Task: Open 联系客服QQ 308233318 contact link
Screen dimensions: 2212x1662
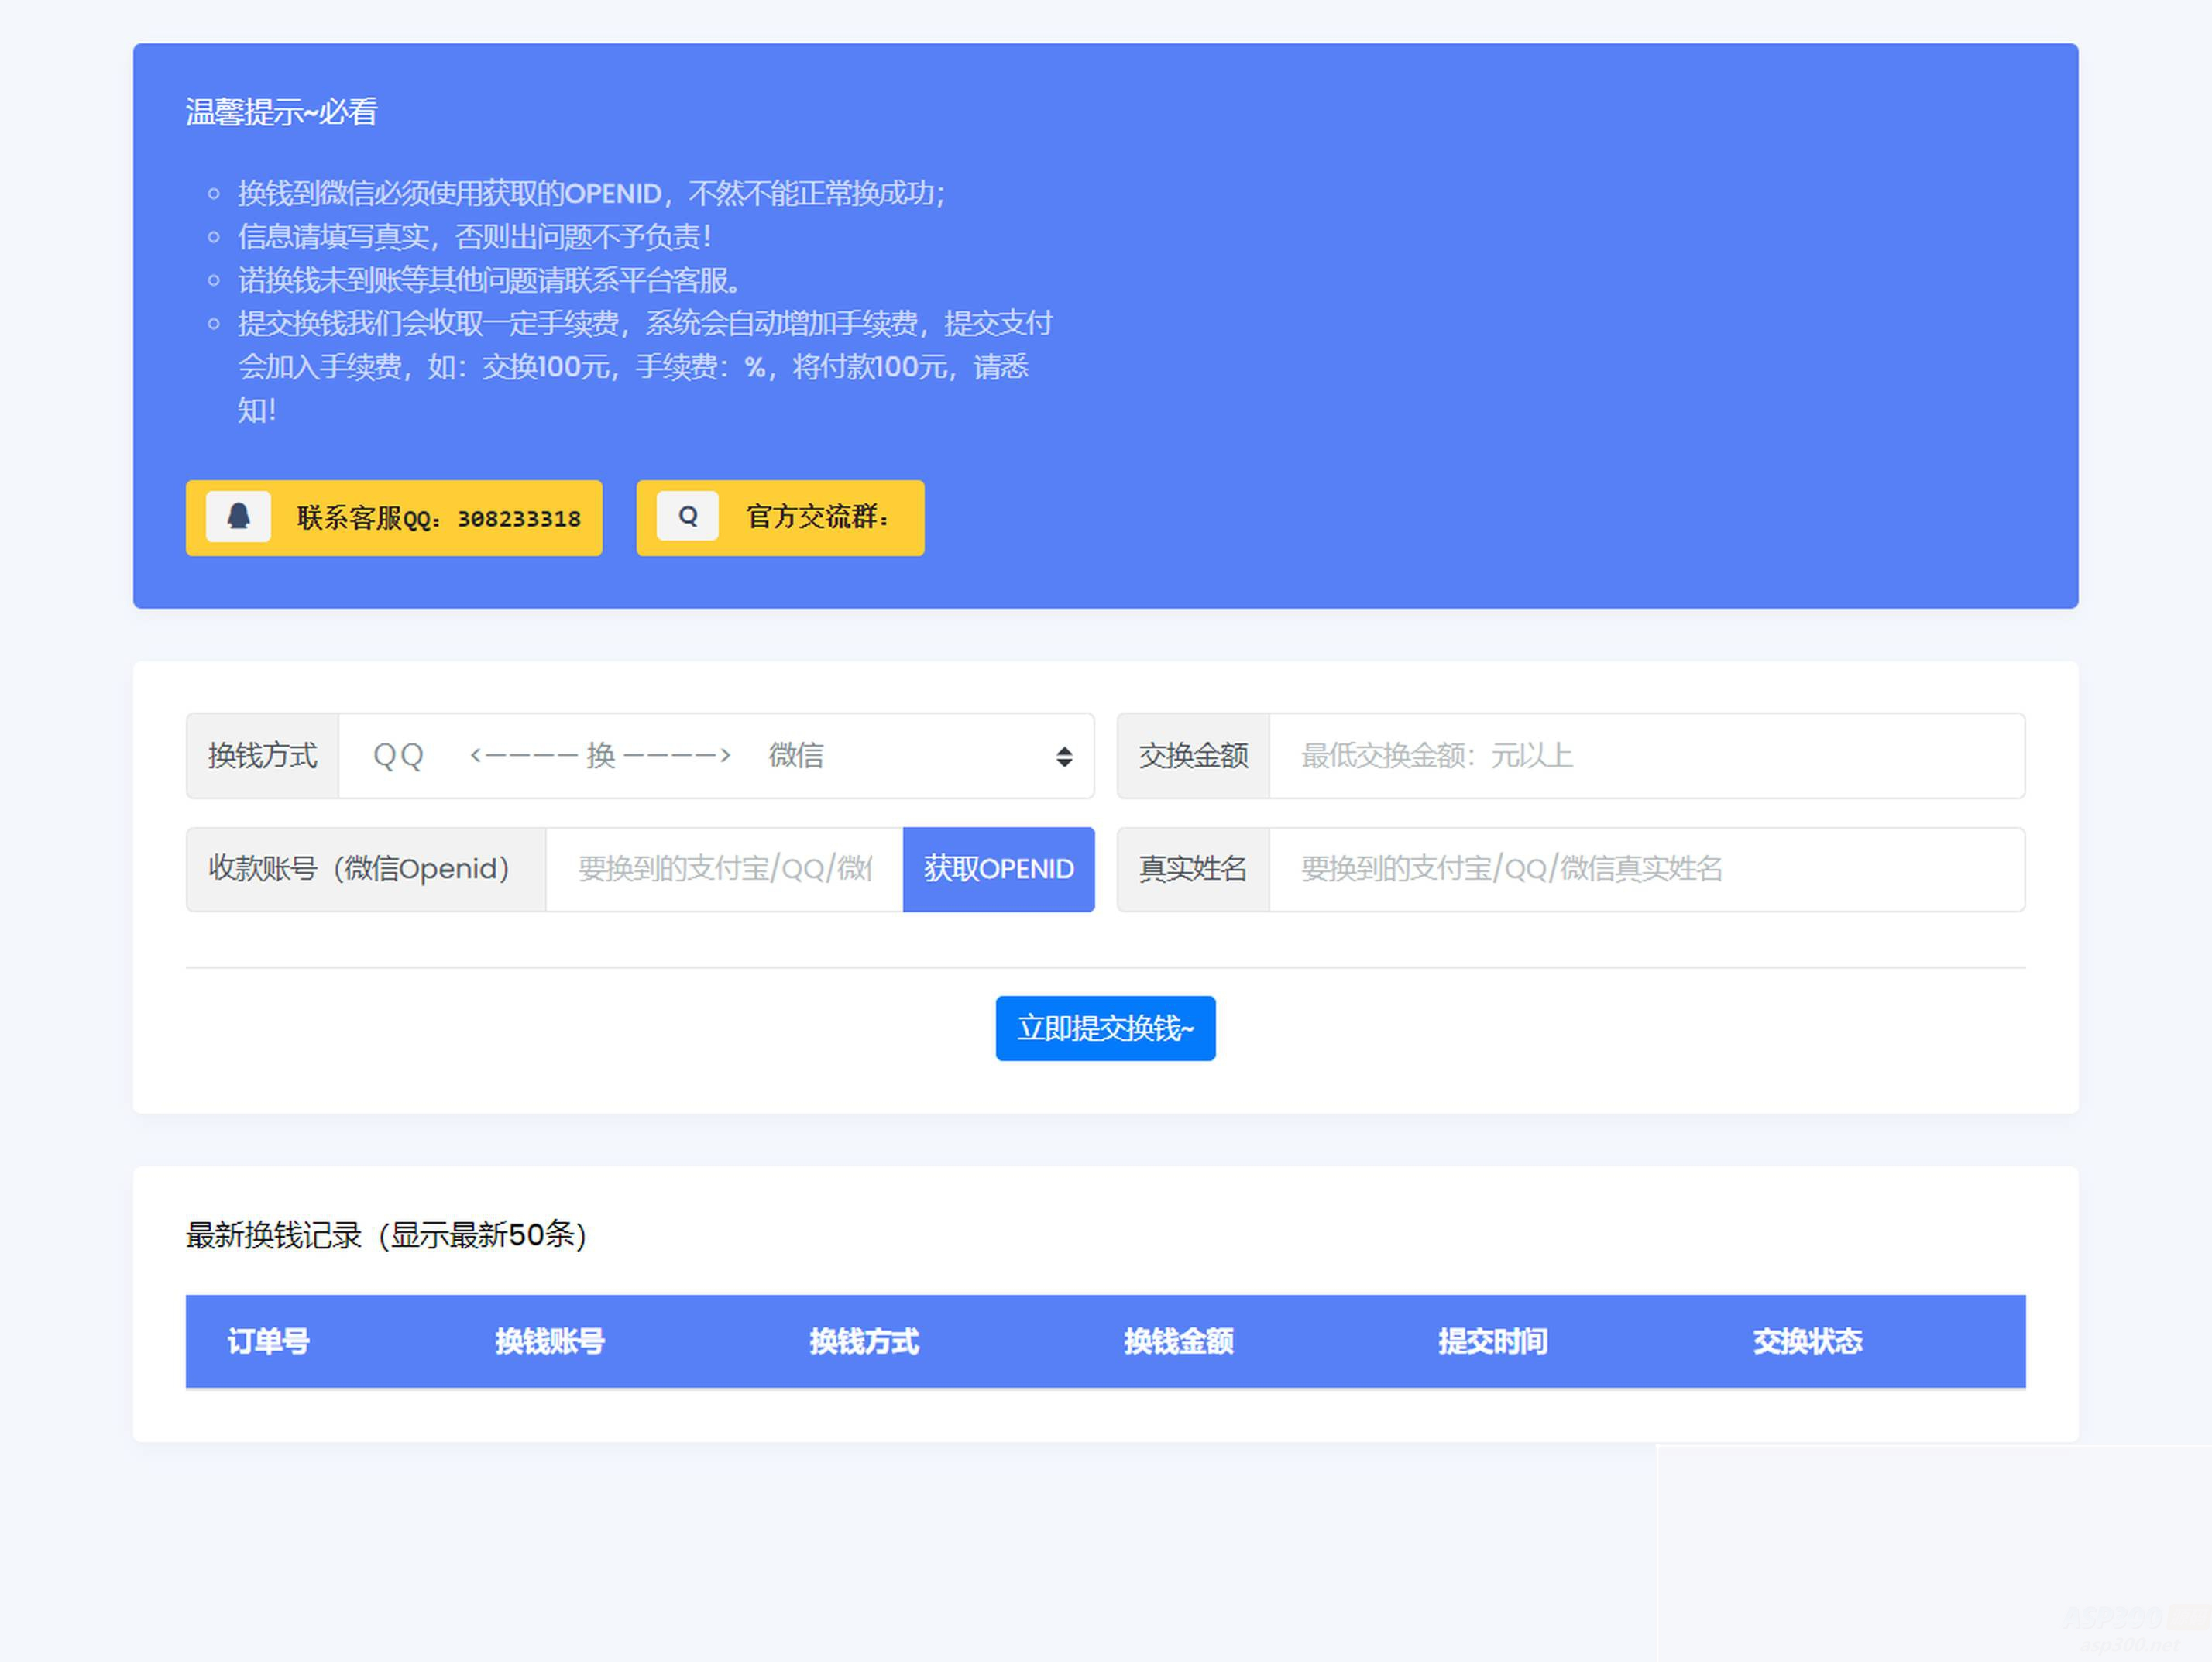Action: (393, 518)
